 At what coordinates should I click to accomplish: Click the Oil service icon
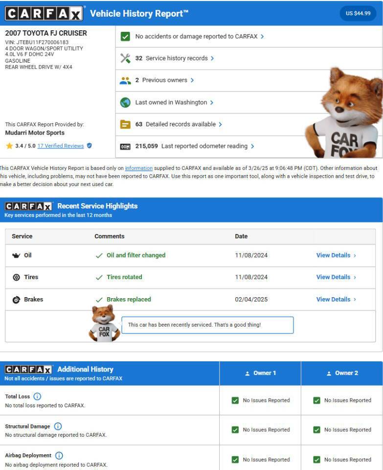click(16, 256)
